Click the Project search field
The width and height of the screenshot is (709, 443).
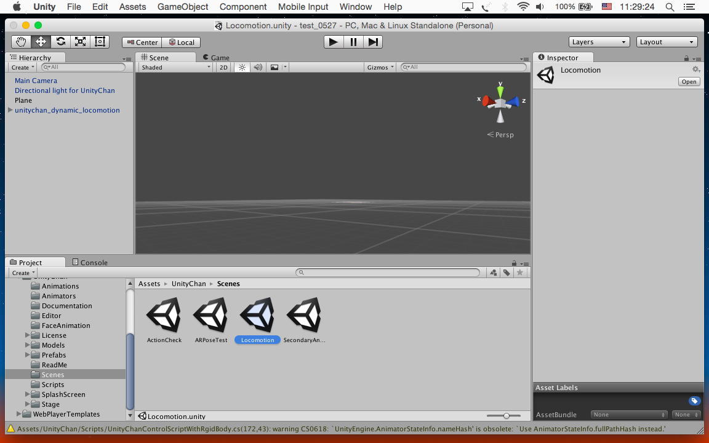pos(388,273)
